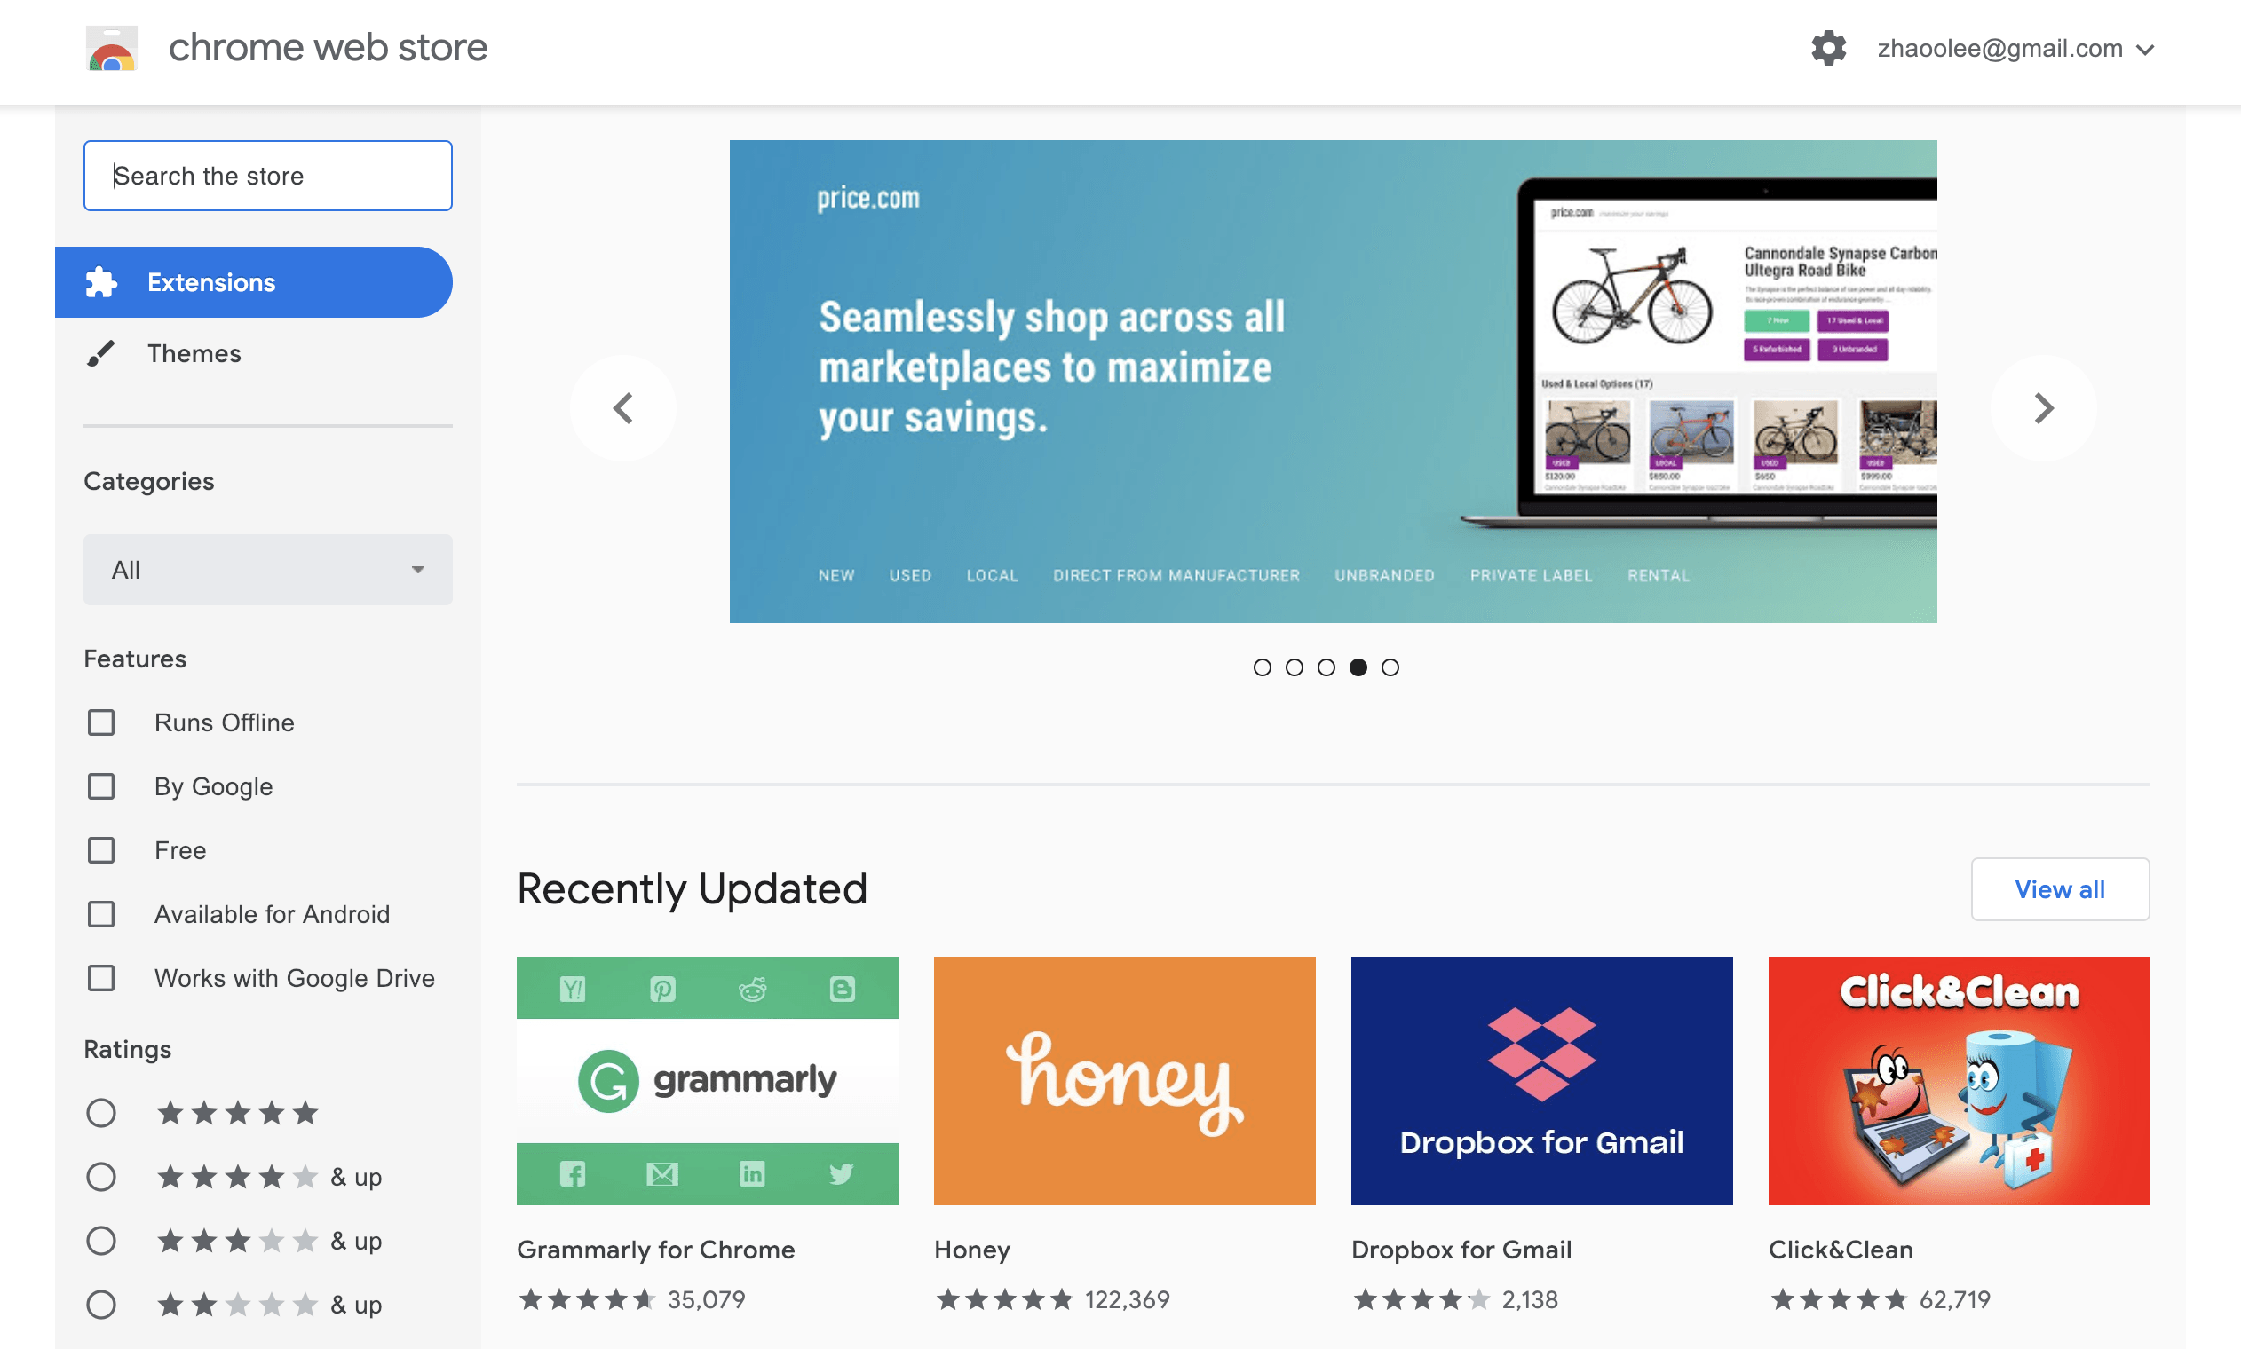This screenshot has width=2241, height=1349.
Task: Click the Themes paintbrush icon
Action: [x=101, y=353]
